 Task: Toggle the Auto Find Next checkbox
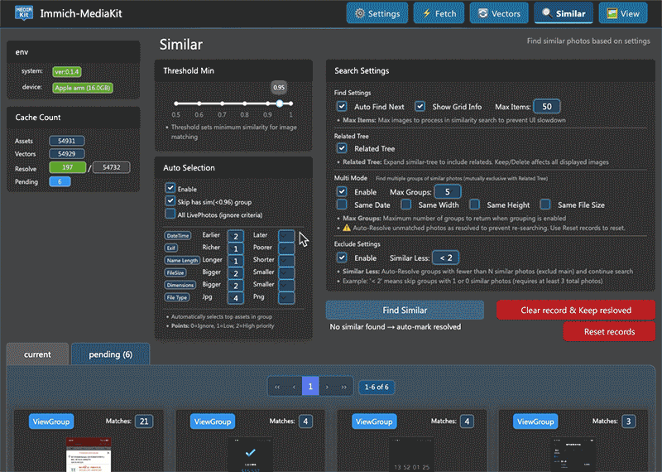[x=342, y=107]
